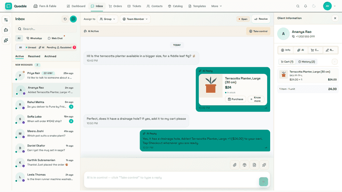
Task: Open the bot icon in left rail
Action: click(x=6, y=30)
